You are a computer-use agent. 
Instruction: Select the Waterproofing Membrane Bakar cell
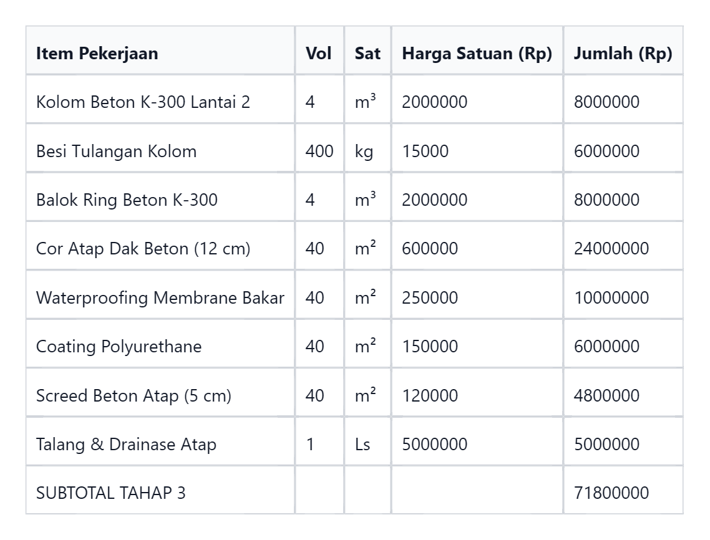point(160,295)
